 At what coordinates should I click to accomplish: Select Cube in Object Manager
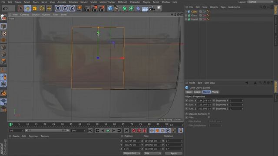(194, 12)
